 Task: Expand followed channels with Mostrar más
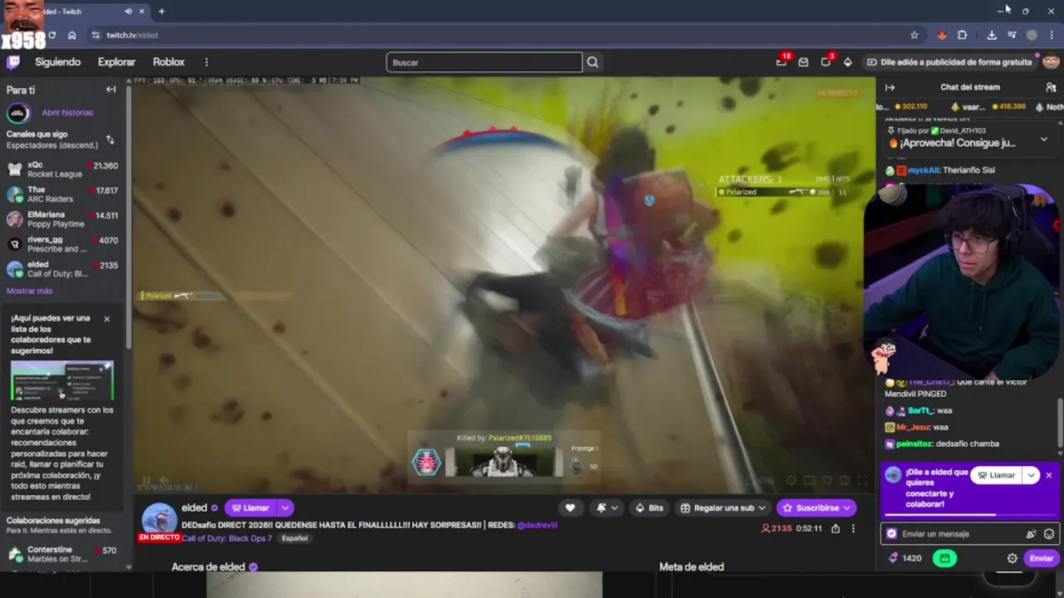pyautogui.click(x=29, y=291)
